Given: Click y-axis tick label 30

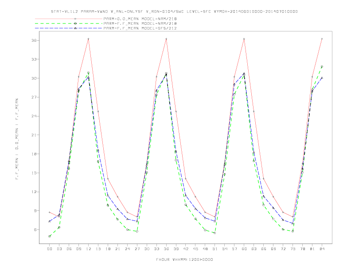Looking at the screenshot, I should [34, 78].
